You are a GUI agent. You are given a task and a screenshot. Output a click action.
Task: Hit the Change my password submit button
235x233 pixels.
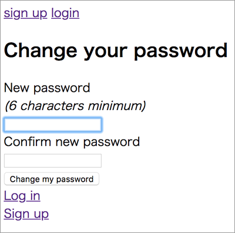(x=52, y=179)
